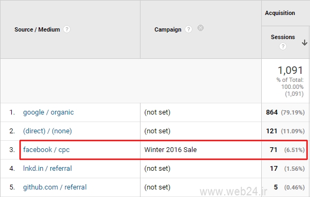Screen dimensions: 310x197
Task: Open google / organic source link
Action: point(48,112)
